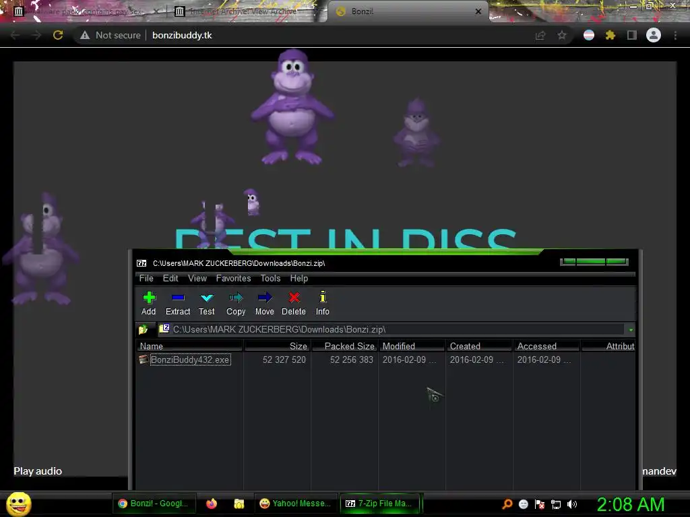The image size is (690, 517).
Task: Click the flag with red X tray icon
Action: coord(540,504)
